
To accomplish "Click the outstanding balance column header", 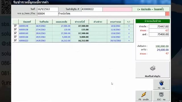I will point(61,22).
